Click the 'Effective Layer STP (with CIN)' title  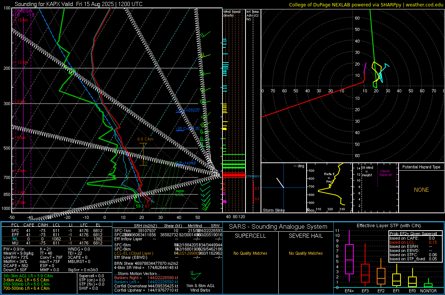point(388,226)
